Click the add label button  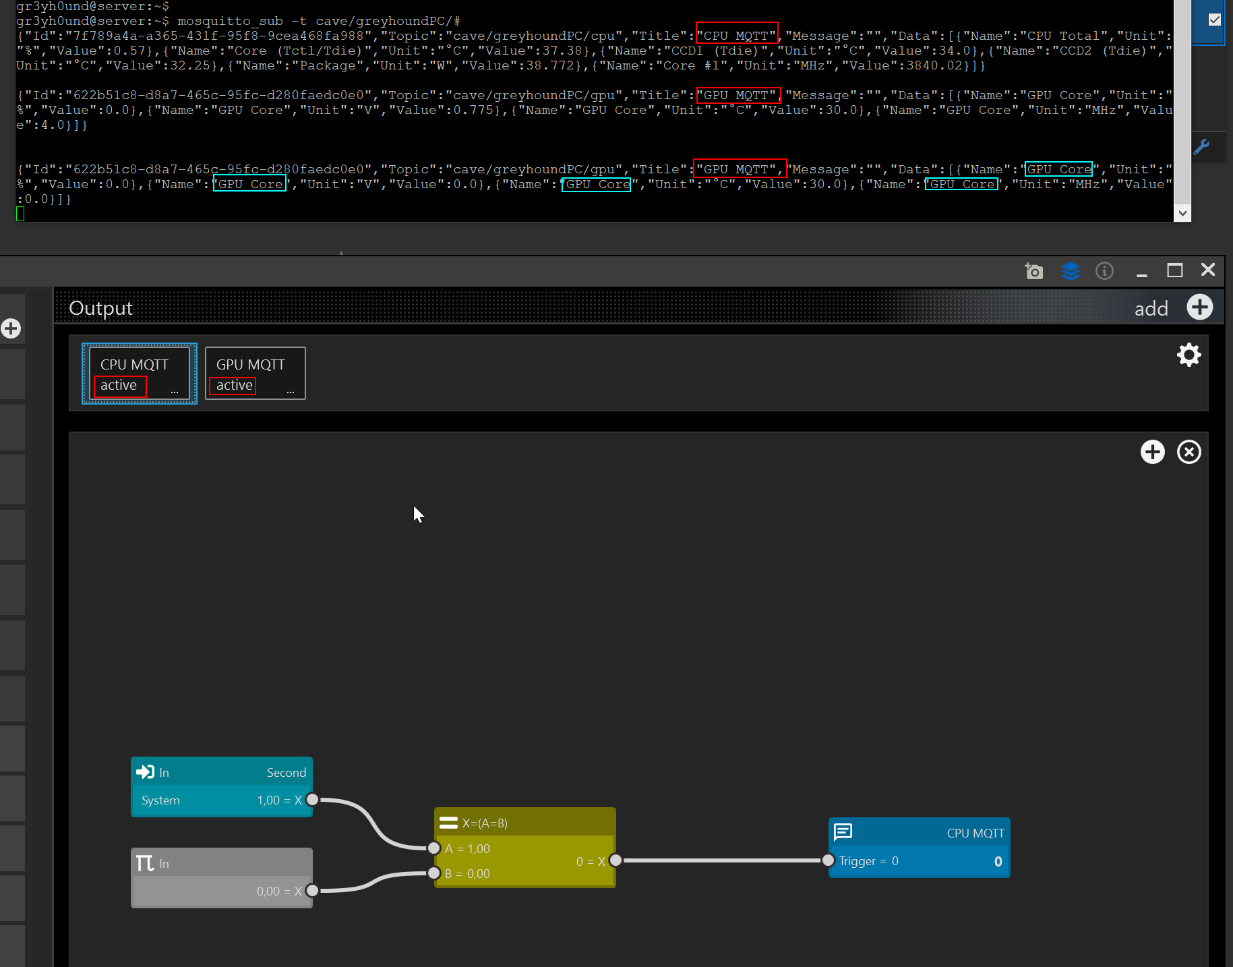[x=1150, y=309]
